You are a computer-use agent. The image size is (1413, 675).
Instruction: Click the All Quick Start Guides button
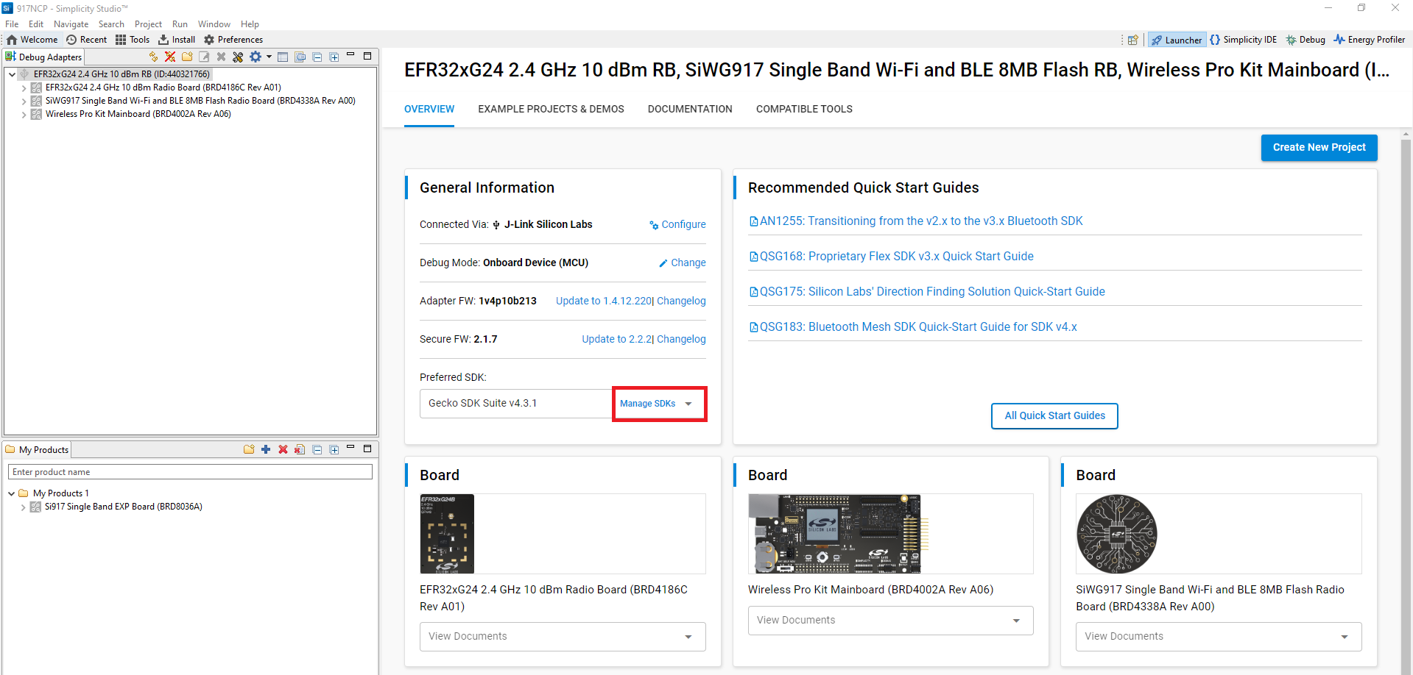1054,415
